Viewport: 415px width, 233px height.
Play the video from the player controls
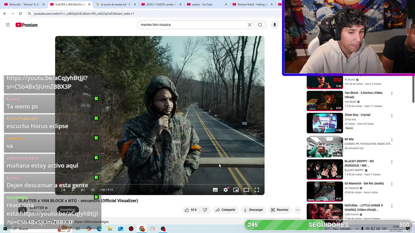73,190
